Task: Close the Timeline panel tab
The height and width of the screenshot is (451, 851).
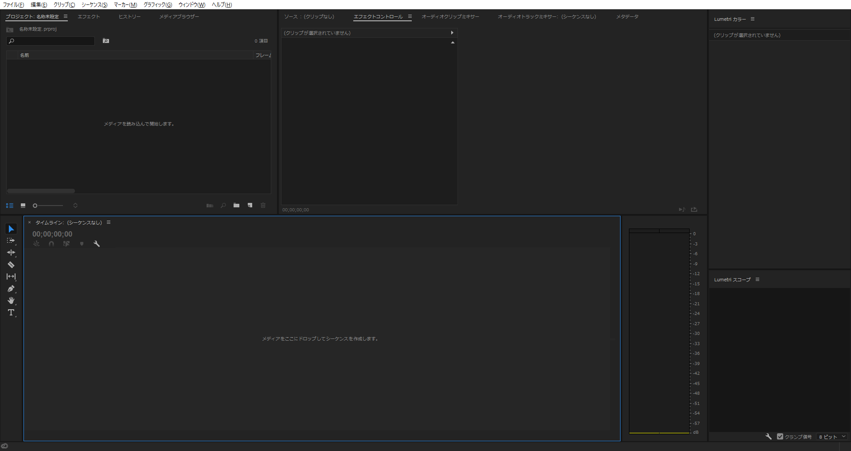Action: point(30,222)
